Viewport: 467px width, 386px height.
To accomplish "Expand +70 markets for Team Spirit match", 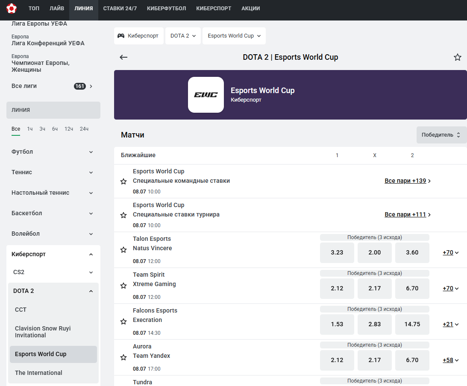I will (x=451, y=288).
